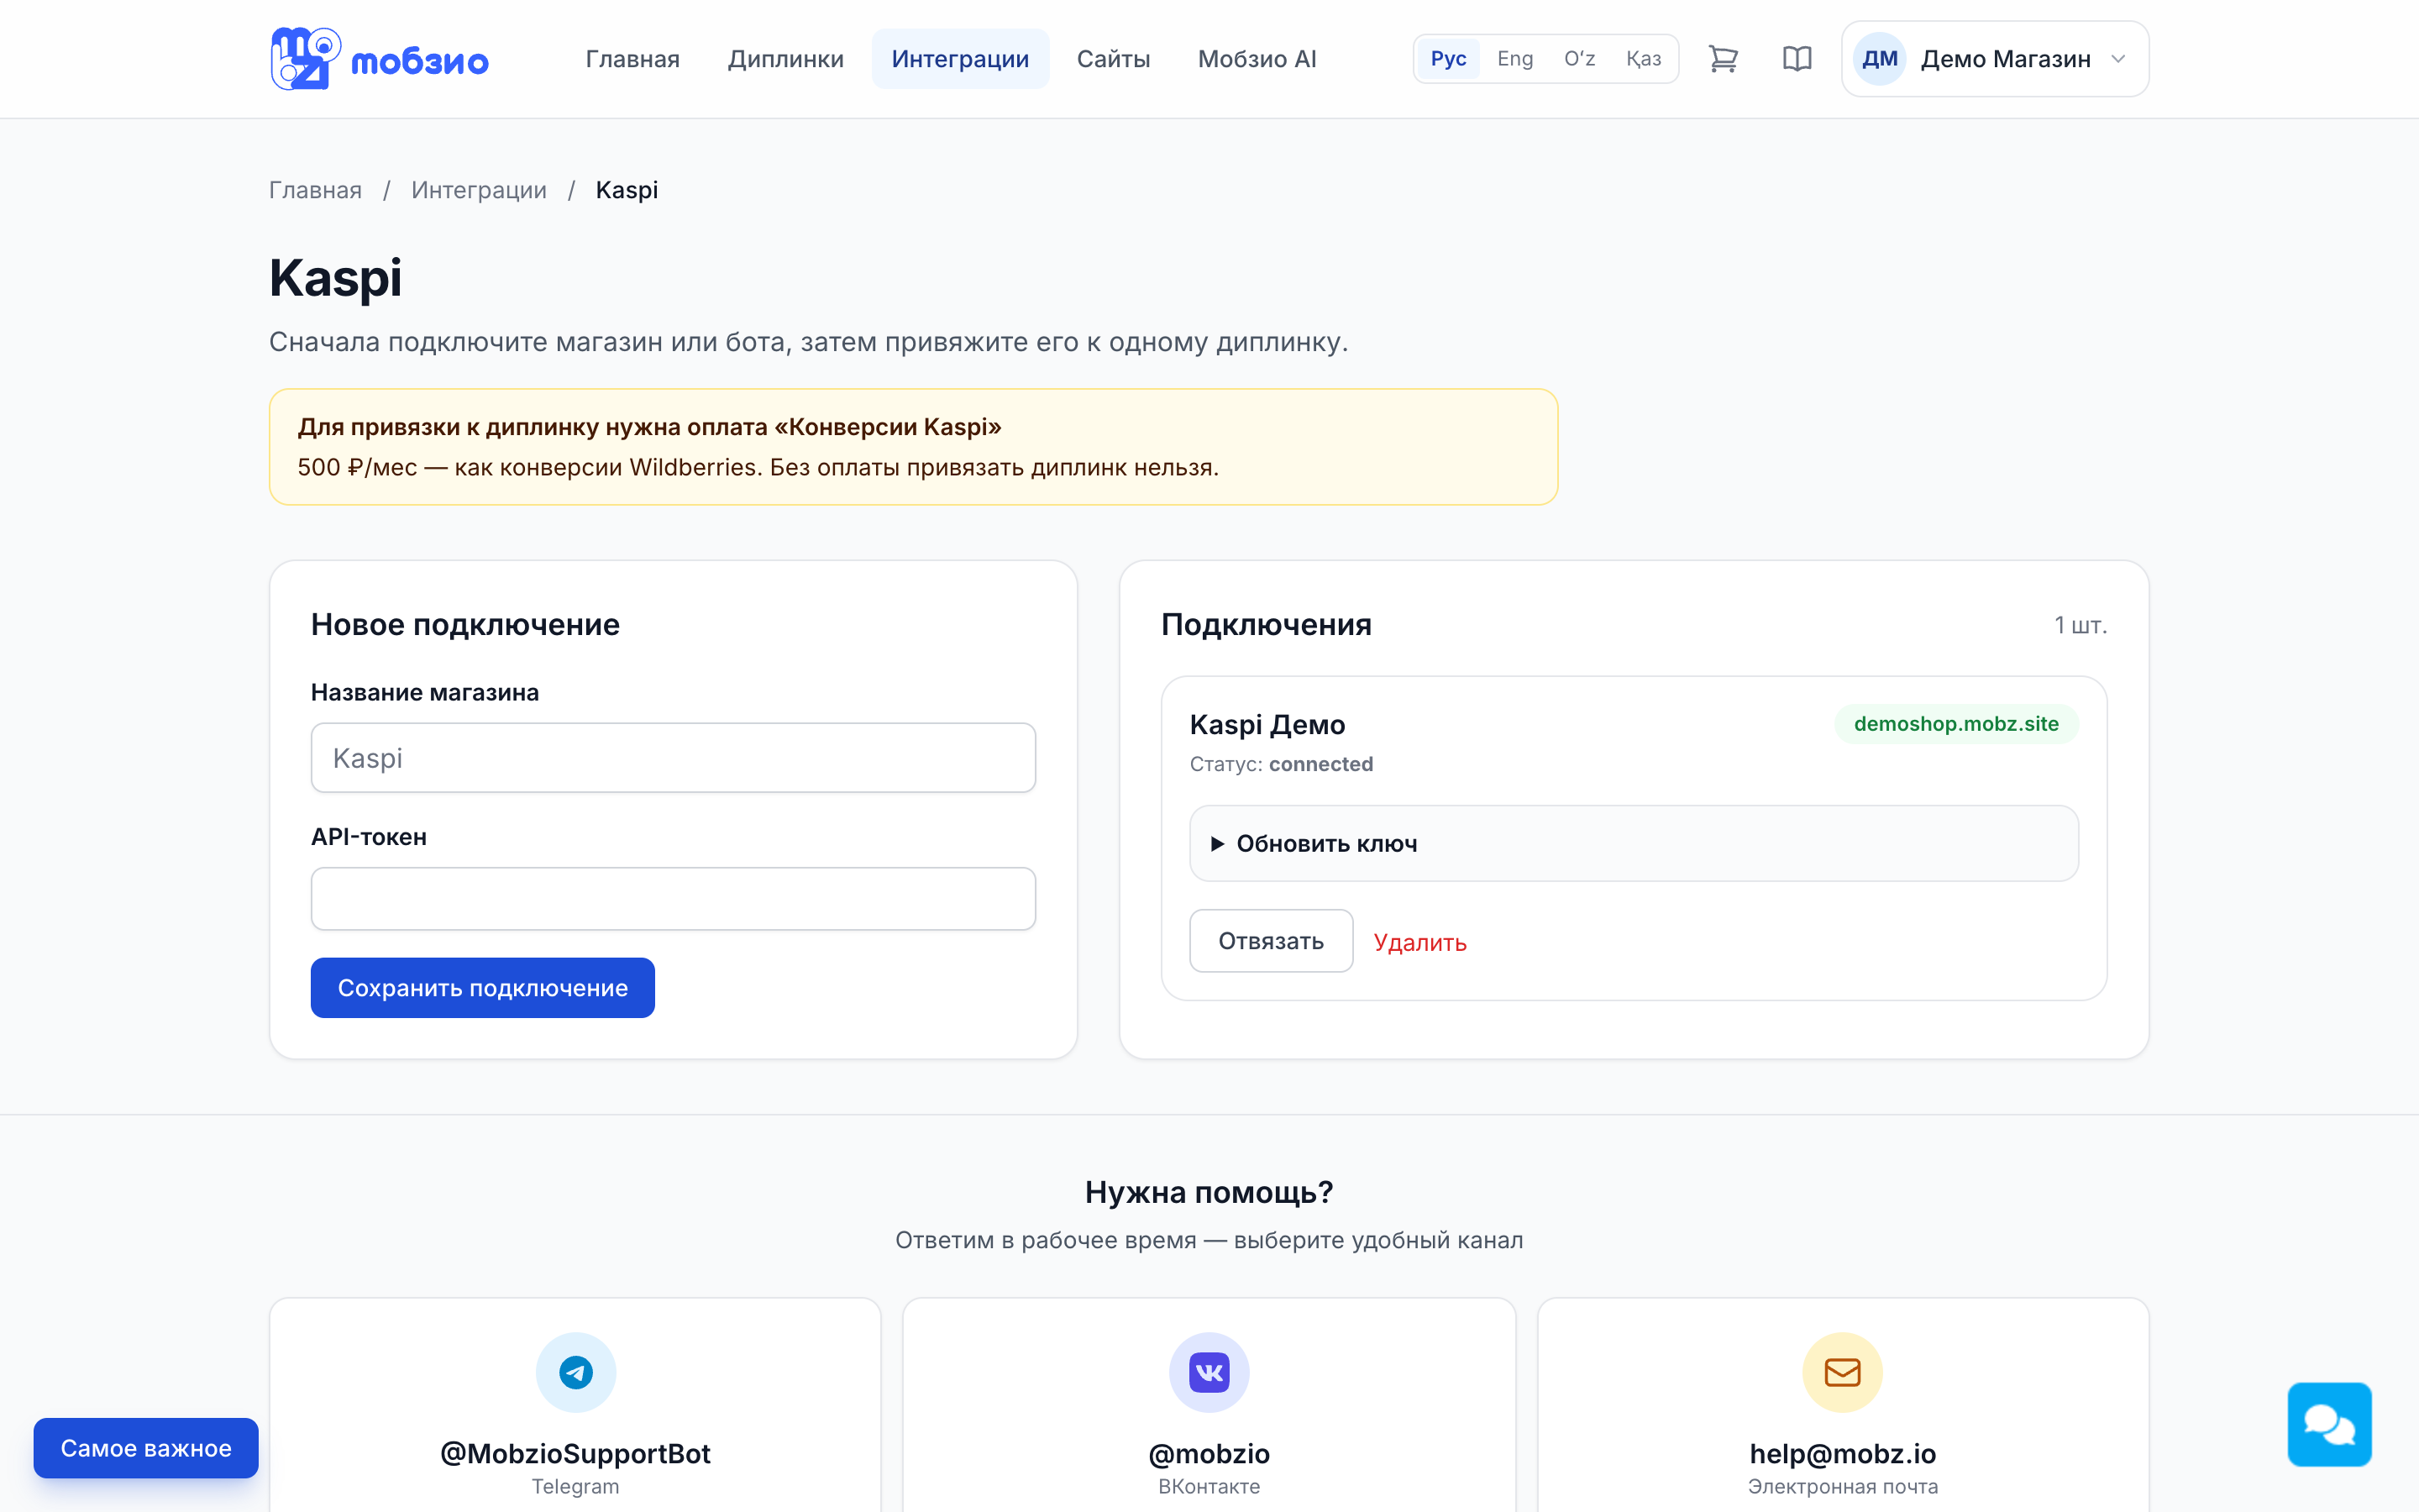This screenshot has width=2419, height=1512.
Task: Switch language to Рус
Action: click(x=1448, y=59)
